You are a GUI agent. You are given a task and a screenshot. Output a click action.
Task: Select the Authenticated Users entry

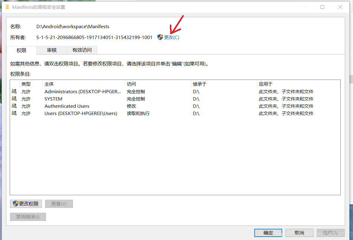(175, 106)
